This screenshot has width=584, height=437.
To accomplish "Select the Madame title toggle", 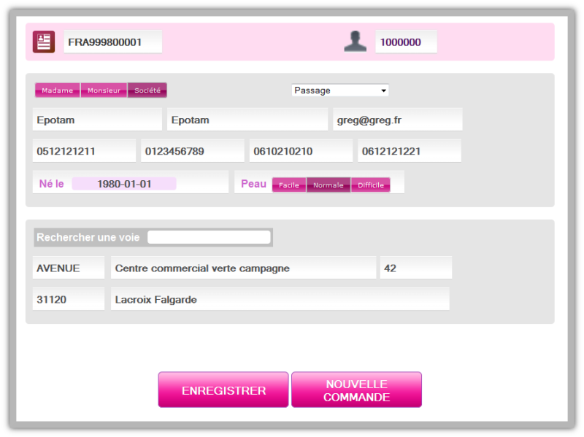I will pyautogui.click(x=57, y=90).
